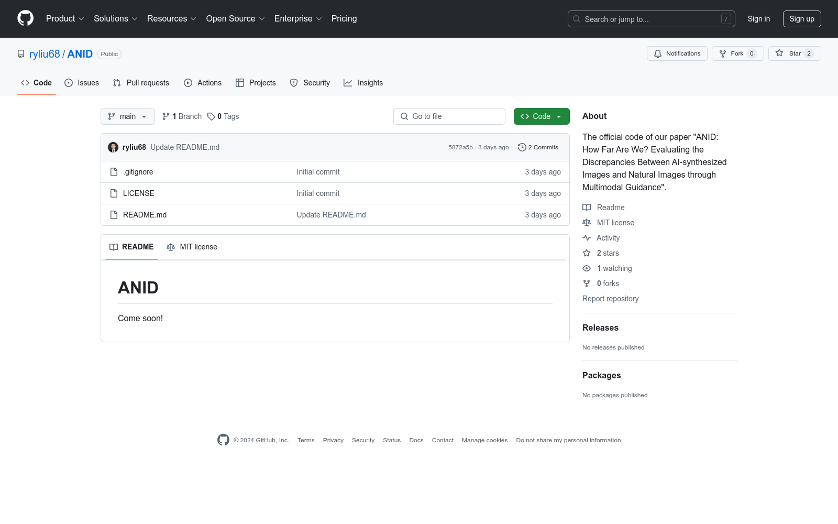
Task: Open commit hash 5872a5b
Action: tap(460, 147)
